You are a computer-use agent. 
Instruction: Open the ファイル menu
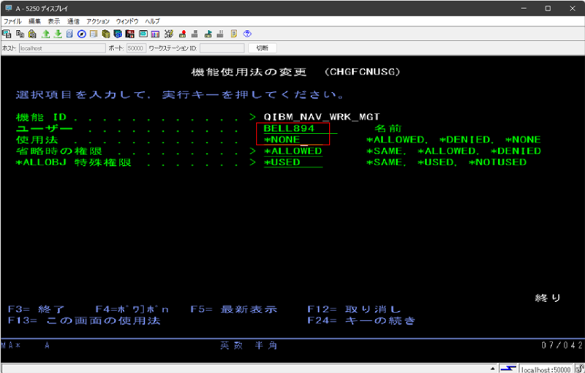coord(12,21)
